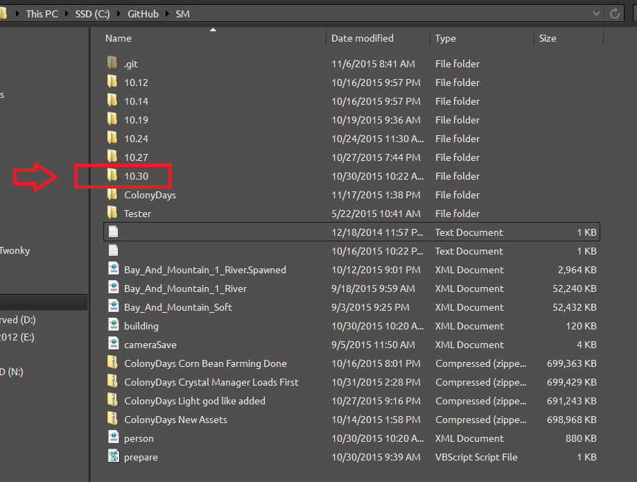Select the 10.19 folder icon
637x482 pixels.
pyautogui.click(x=112, y=119)
